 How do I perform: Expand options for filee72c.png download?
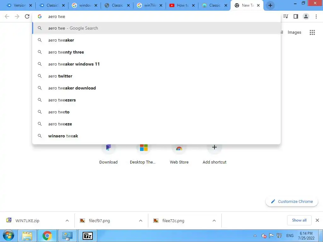tap(214, 221)
